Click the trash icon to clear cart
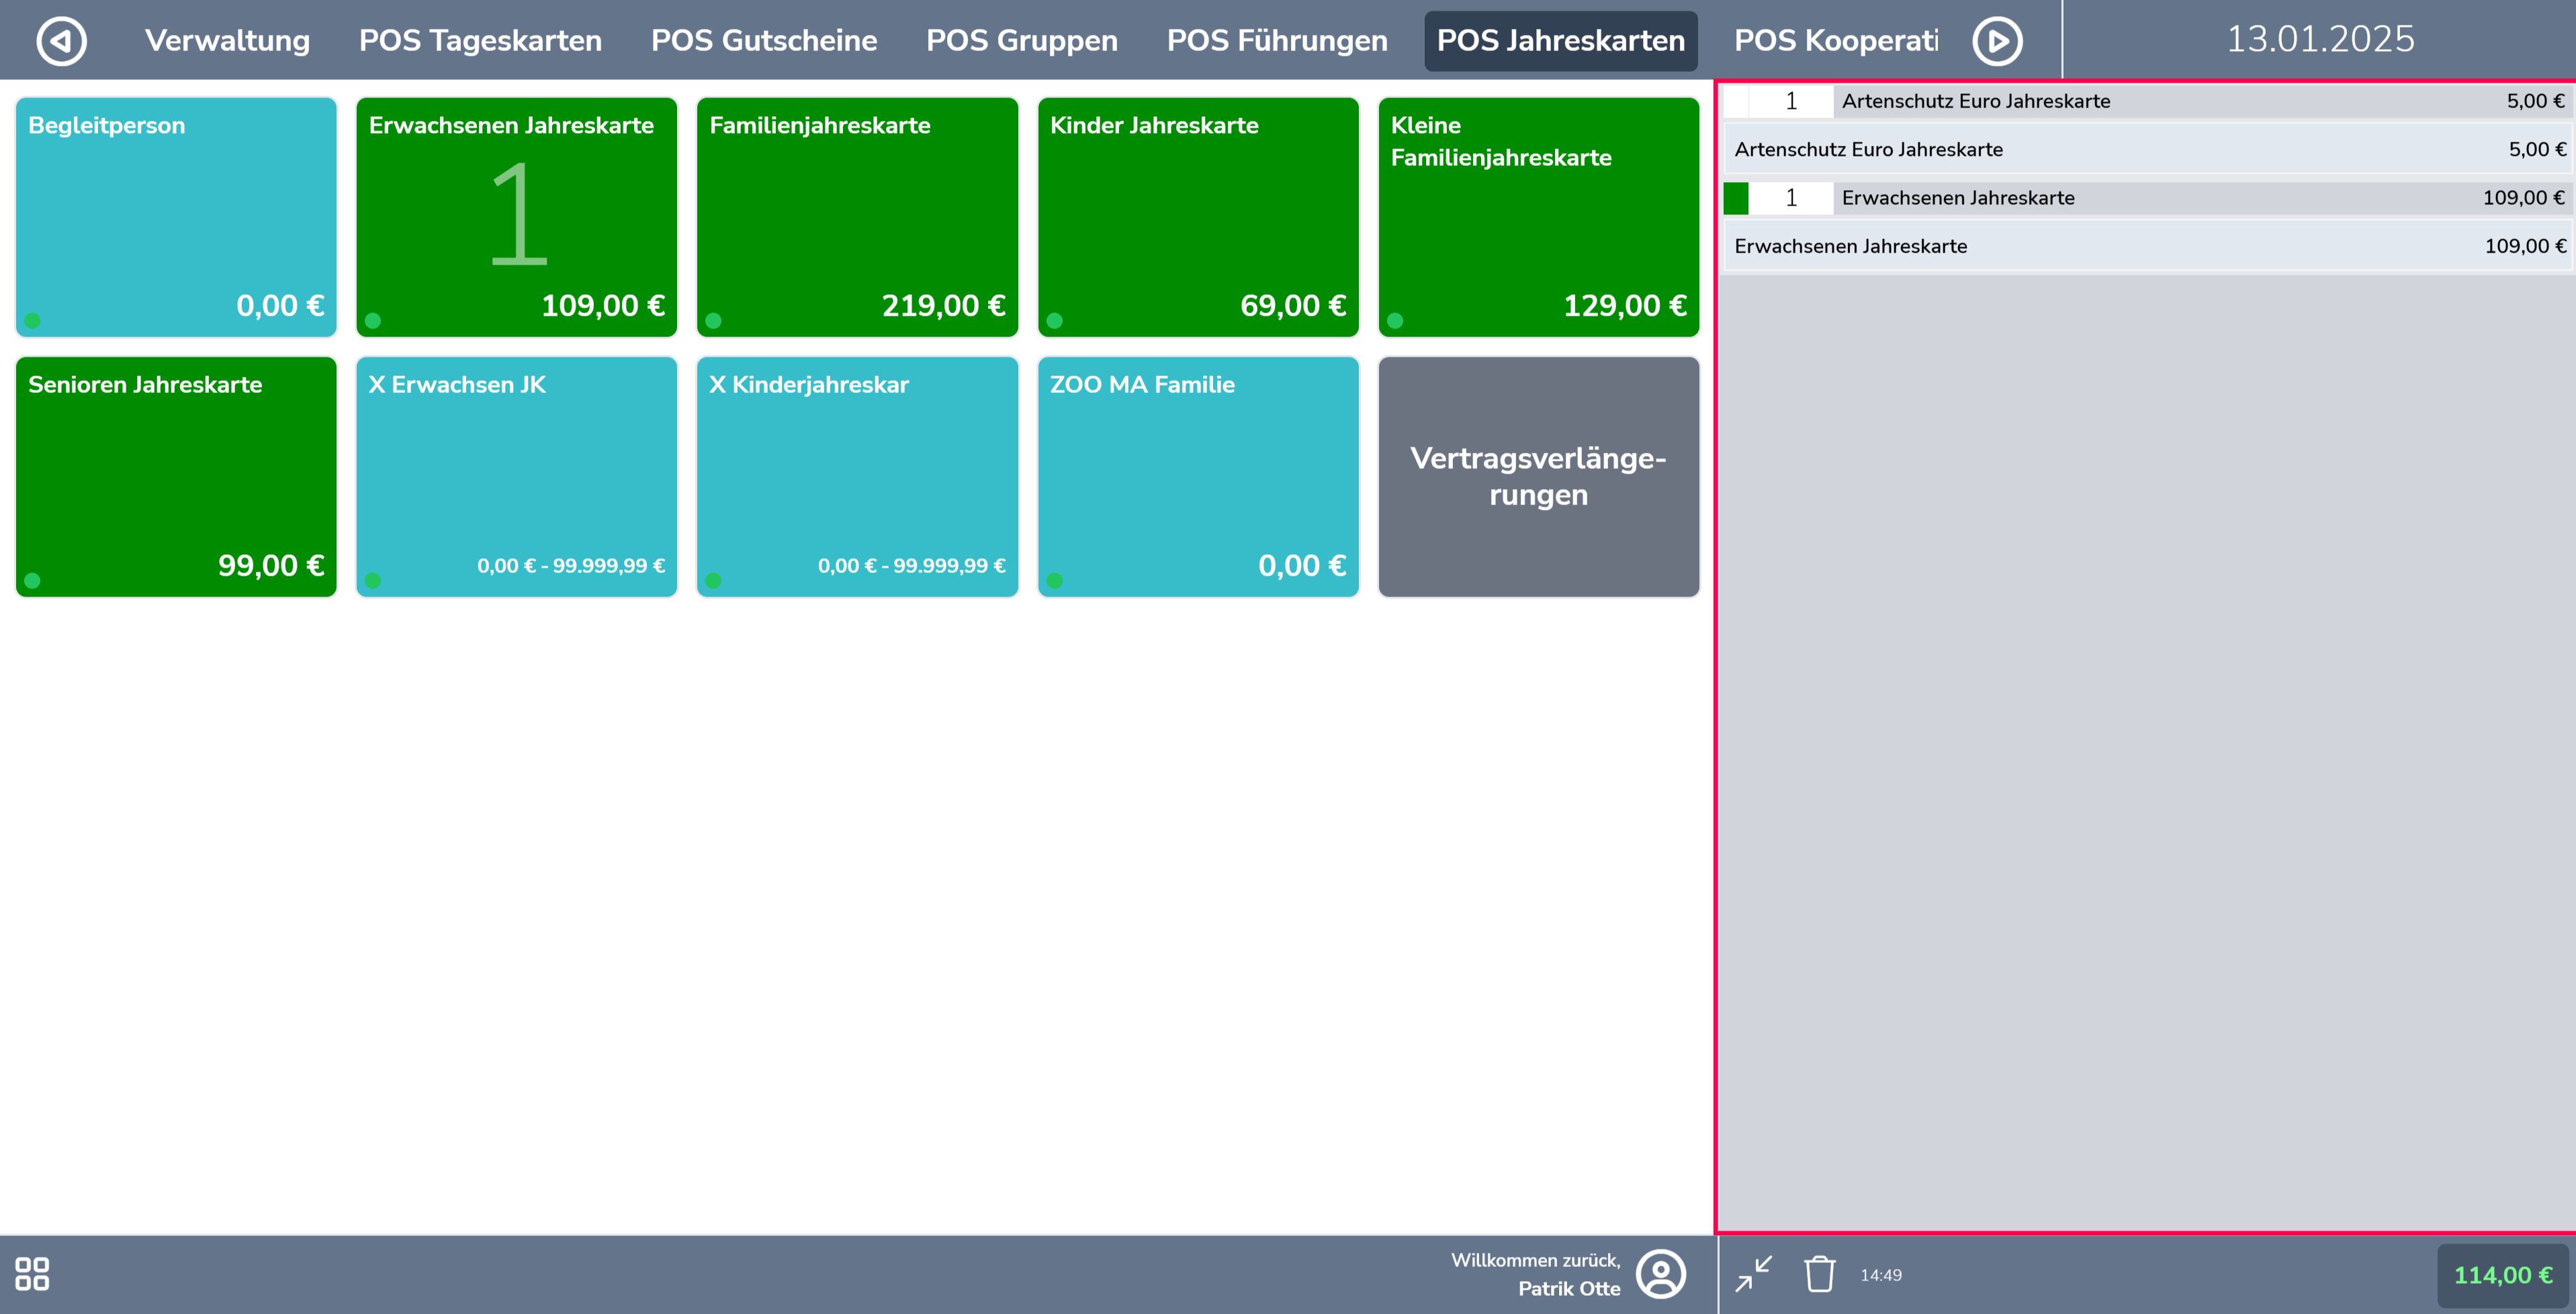2576x1314 pixels. tap(1819, 1274)
